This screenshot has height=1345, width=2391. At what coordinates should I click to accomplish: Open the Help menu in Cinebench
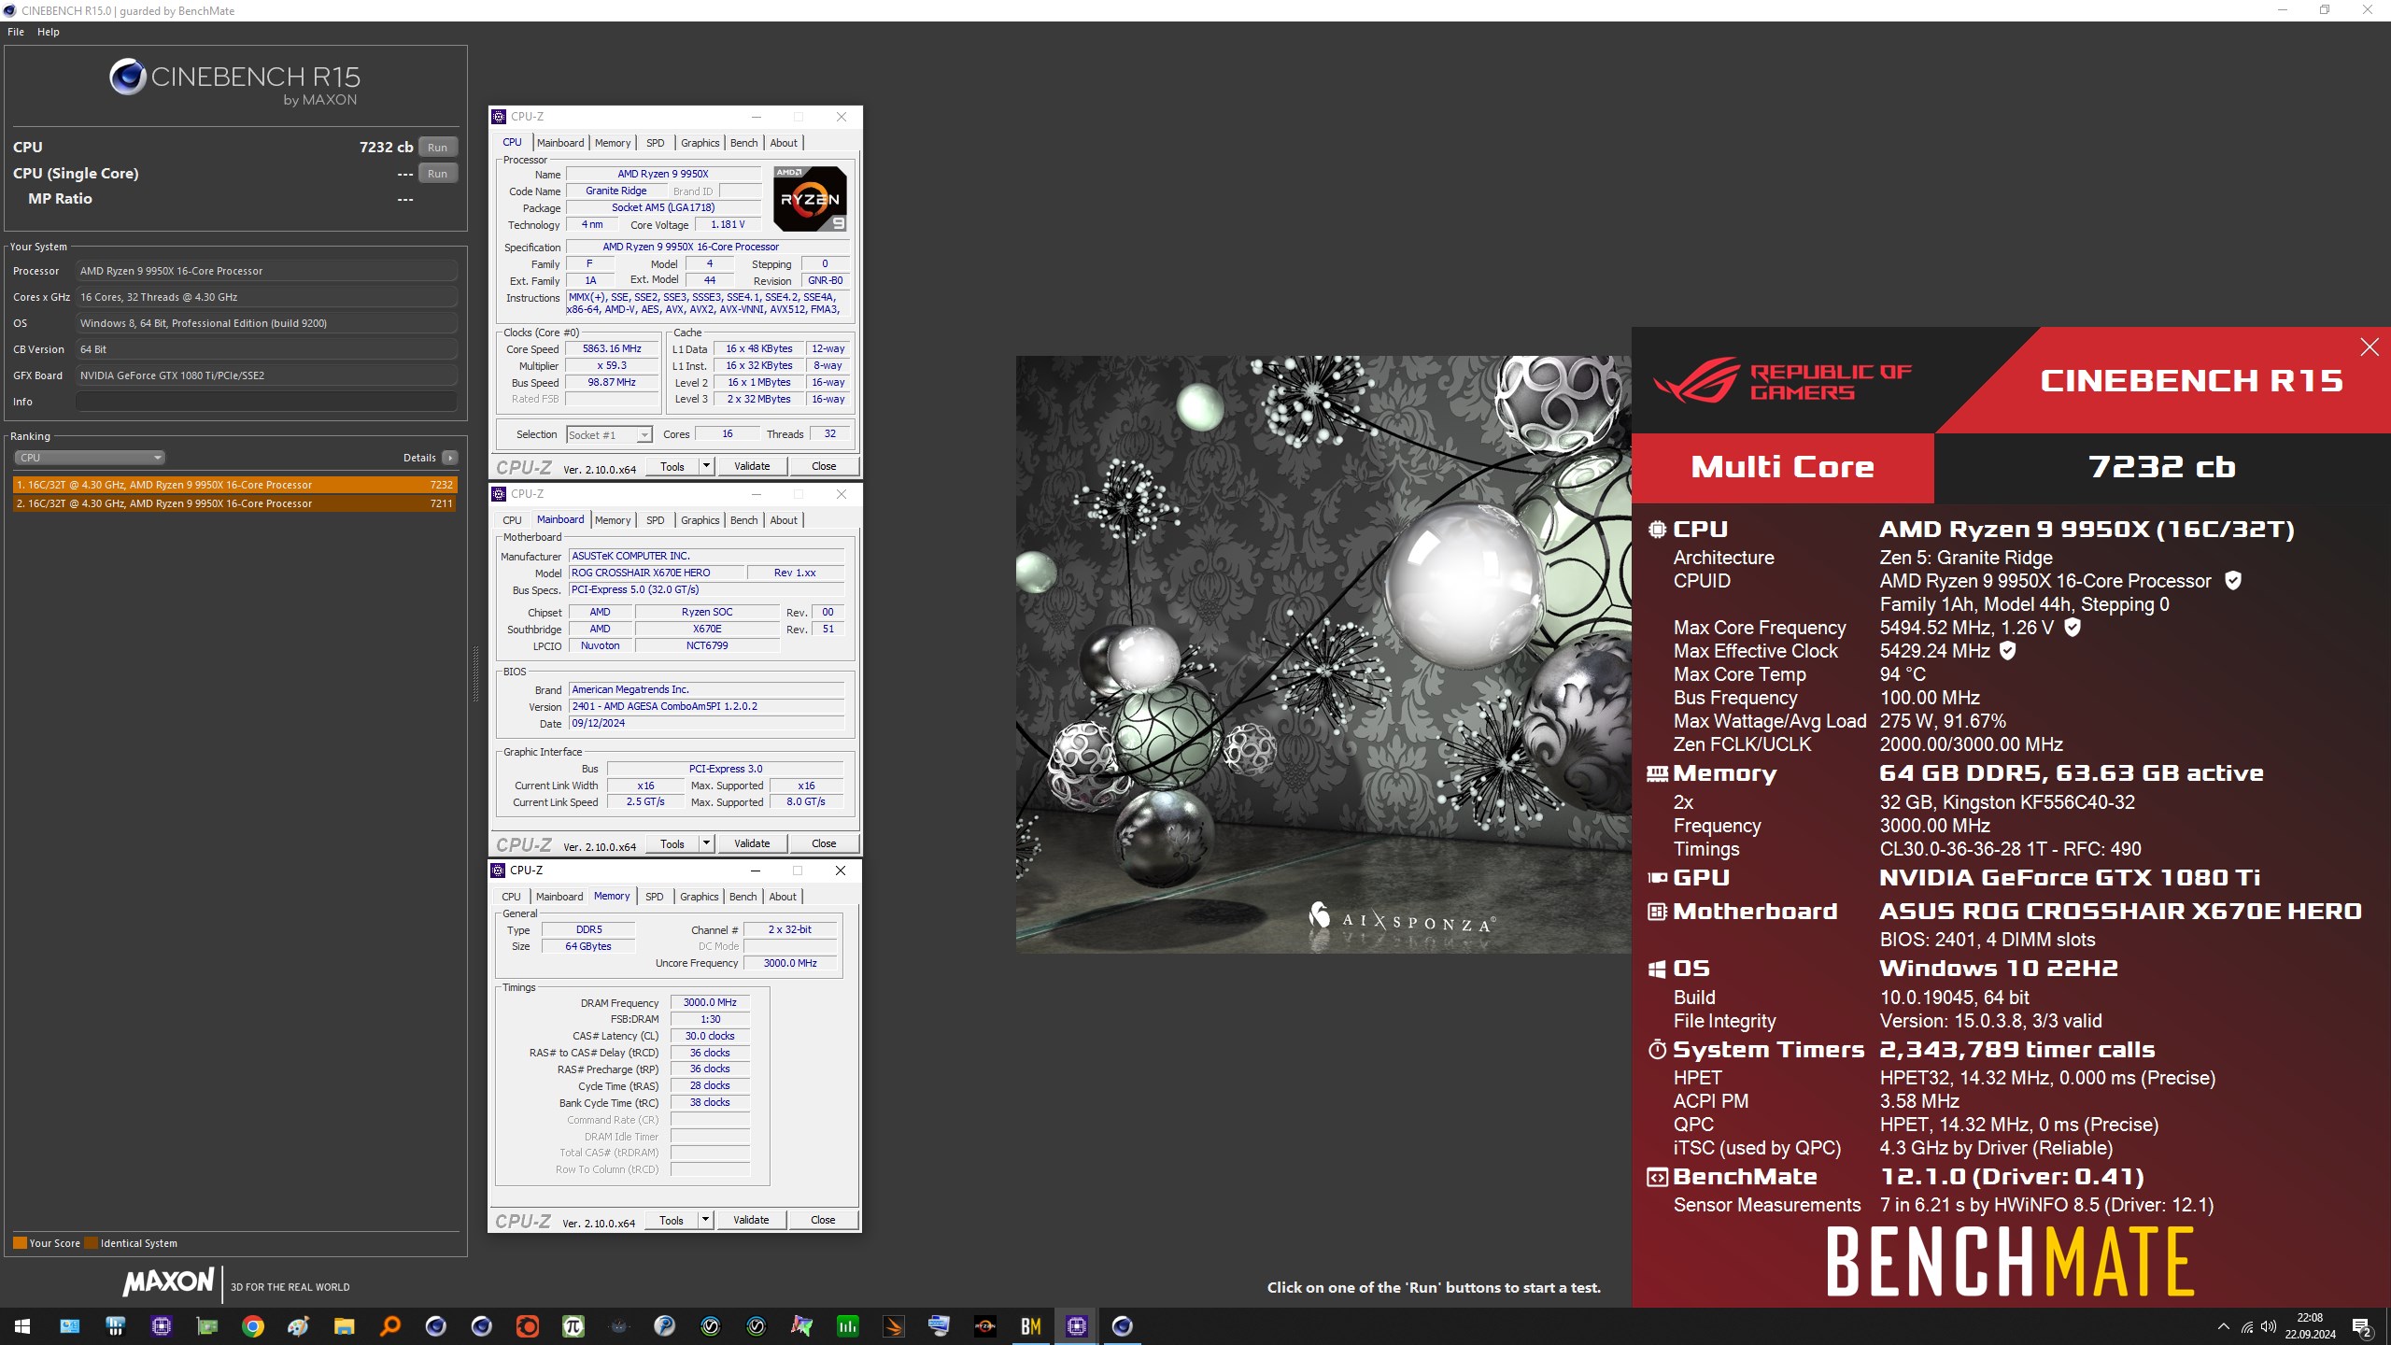tap(49, 32)
